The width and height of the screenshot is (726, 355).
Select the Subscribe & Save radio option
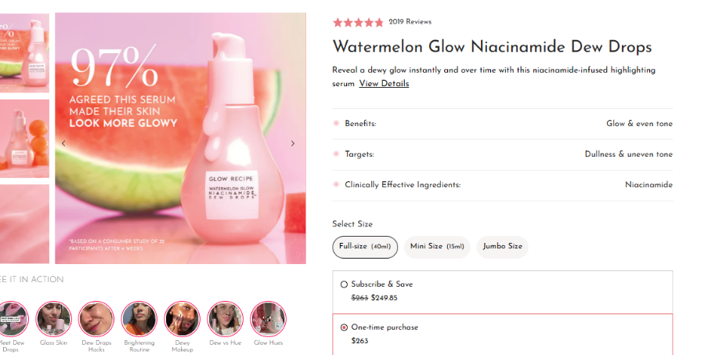pyautogui.click(x=344, y=284)
